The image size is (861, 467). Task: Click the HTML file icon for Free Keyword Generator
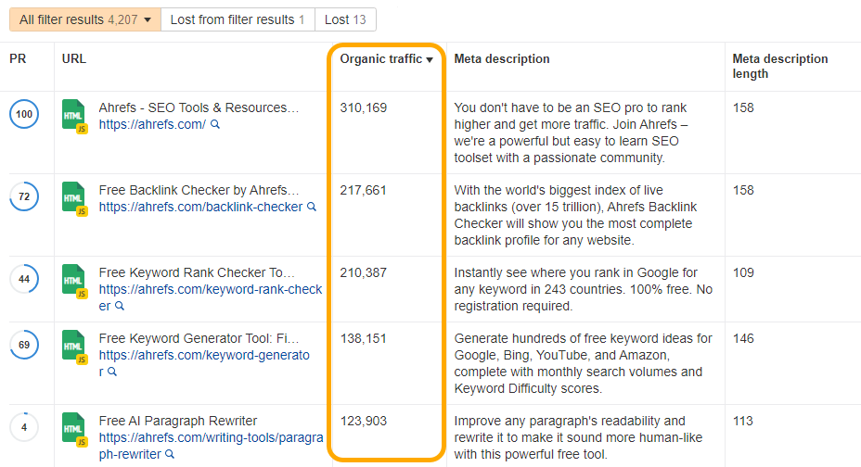pos(73,347)
